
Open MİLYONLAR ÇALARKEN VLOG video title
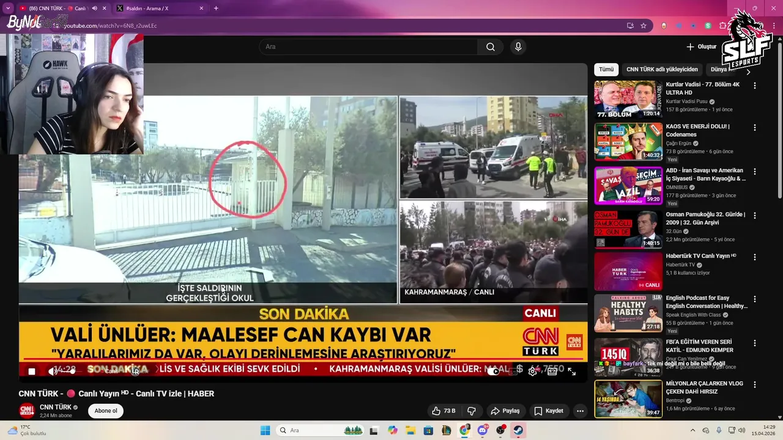point(705,387)
